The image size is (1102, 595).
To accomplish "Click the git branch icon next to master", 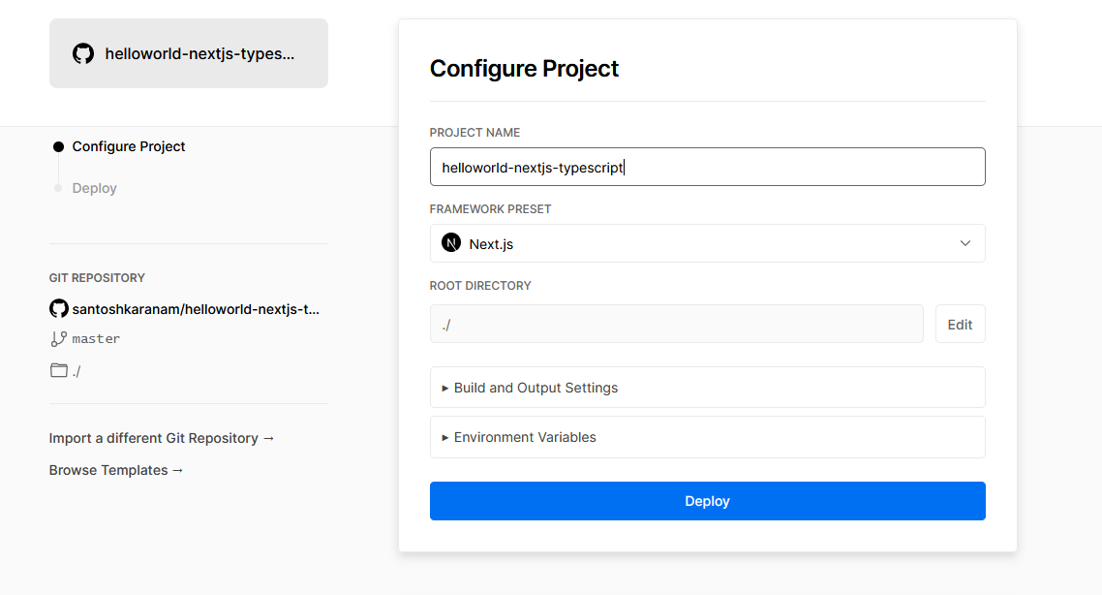I will coord(59,339).
